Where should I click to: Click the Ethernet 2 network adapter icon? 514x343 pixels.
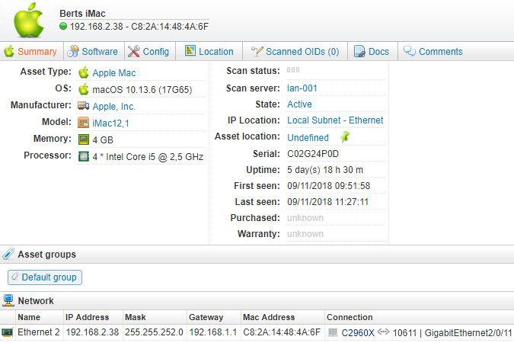click(8, 333)
